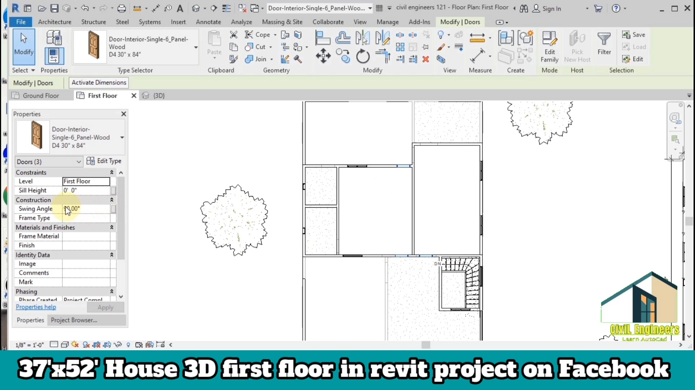Click the Edit Type button
Screen dimensions: 695x390
(104, 161)
